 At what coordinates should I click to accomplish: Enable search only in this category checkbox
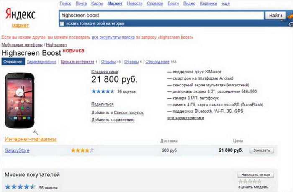pyautogui.click(x=62, y=23)
